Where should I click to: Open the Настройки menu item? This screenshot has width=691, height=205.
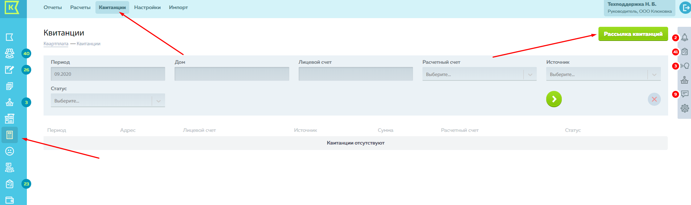(147, 8)
